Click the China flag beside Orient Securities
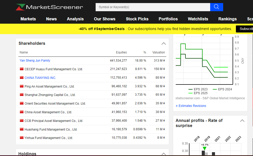The width and height of the screenshot is (253, 156). click(x=22, y=103)
